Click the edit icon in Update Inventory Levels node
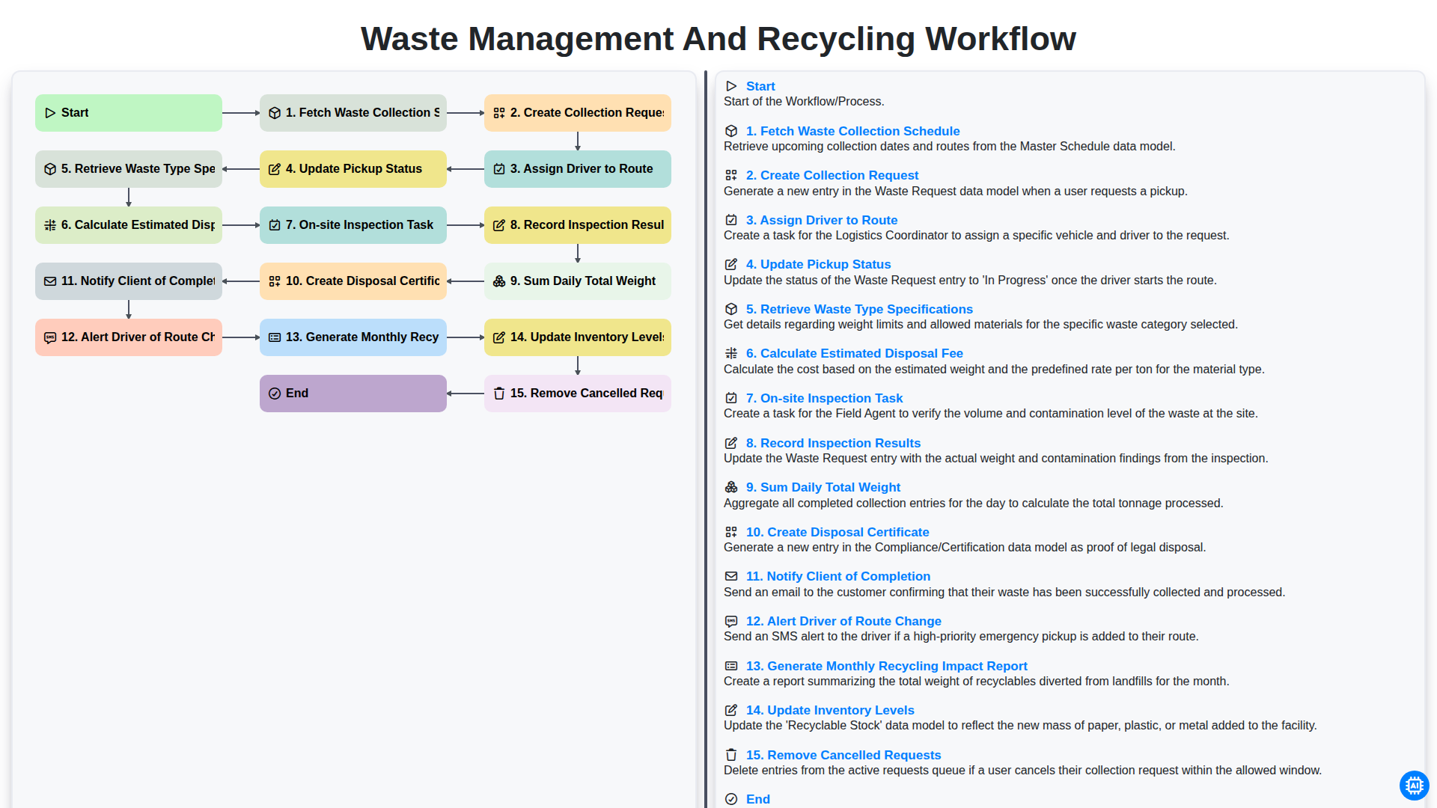 [499, 337]
